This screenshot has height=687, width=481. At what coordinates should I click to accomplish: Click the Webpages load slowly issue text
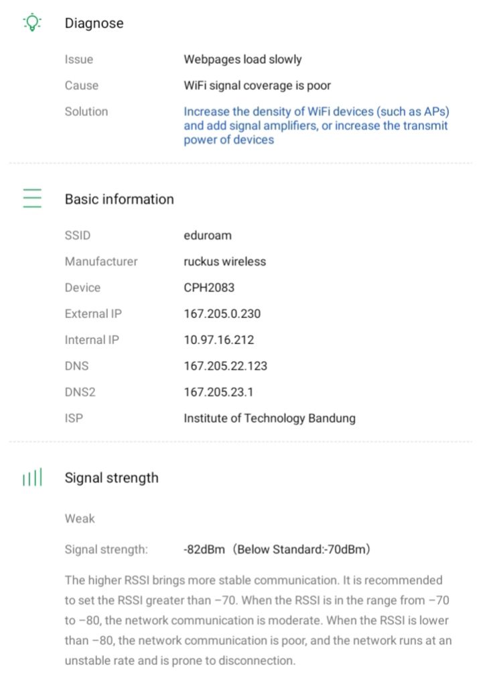click(243, 59)
